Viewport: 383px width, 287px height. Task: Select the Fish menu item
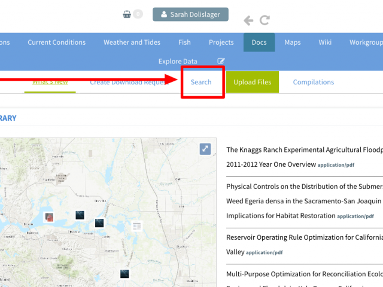(x=184, y=42)
